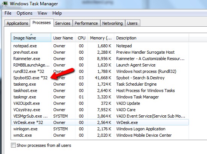Select the RIMBBLaunchAge... process row
The image size is (207, 154).
pos(100,65)
